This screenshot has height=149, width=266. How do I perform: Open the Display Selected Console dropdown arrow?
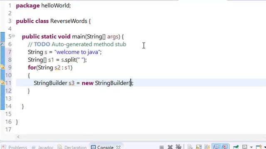(x=251, y=147)
